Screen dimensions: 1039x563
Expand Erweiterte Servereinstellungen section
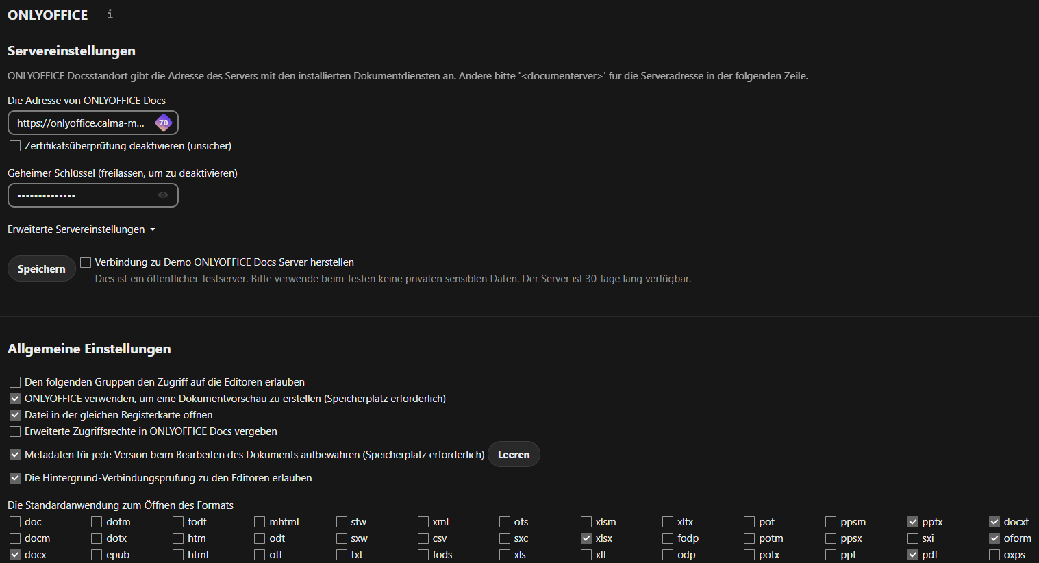pyautogui.click(x=82, y=229)
